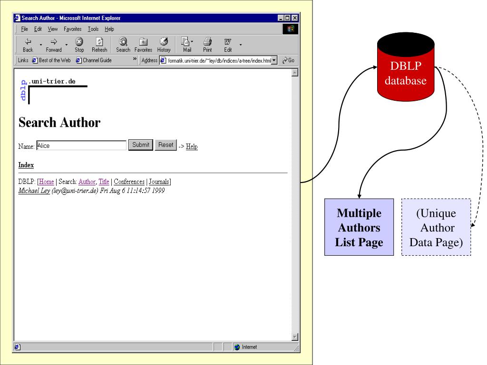
Task: Click the Multiple Authors List Page box
Action: (359, 227)
